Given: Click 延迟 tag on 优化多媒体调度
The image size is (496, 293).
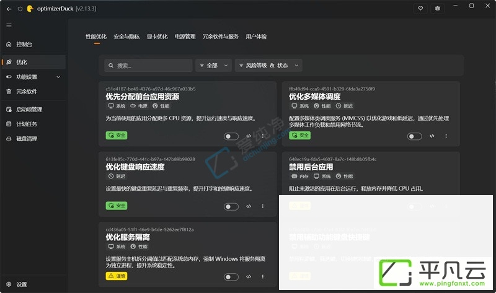Looking at the screenshot, I should 344,106.
